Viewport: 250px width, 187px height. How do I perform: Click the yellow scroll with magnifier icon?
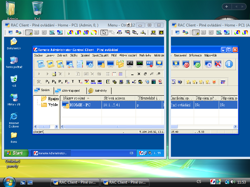pyautogui.click(x=60, y=64)
